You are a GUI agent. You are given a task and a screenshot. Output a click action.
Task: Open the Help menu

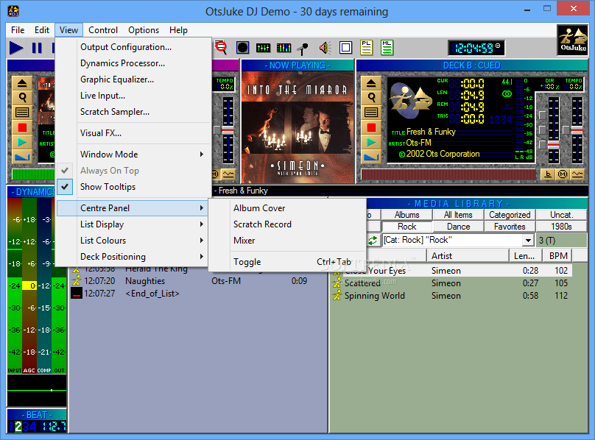[x=178, y=30]
